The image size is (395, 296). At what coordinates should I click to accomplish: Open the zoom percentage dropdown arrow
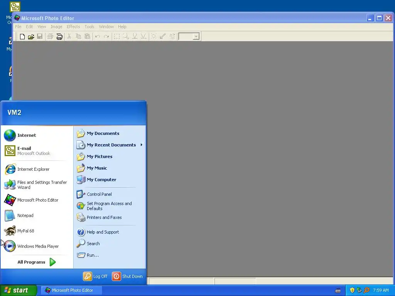pos(196,37)
